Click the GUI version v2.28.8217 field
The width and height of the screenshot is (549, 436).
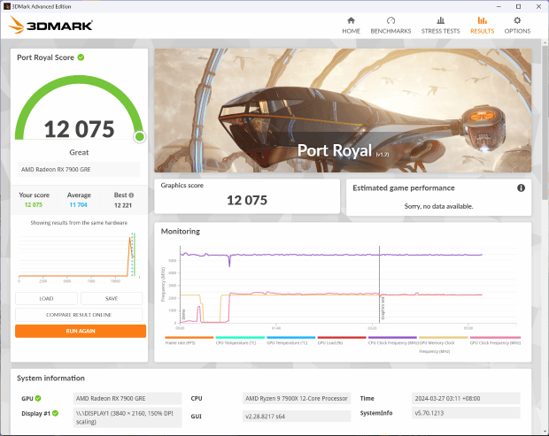click(x=297, y=416)
